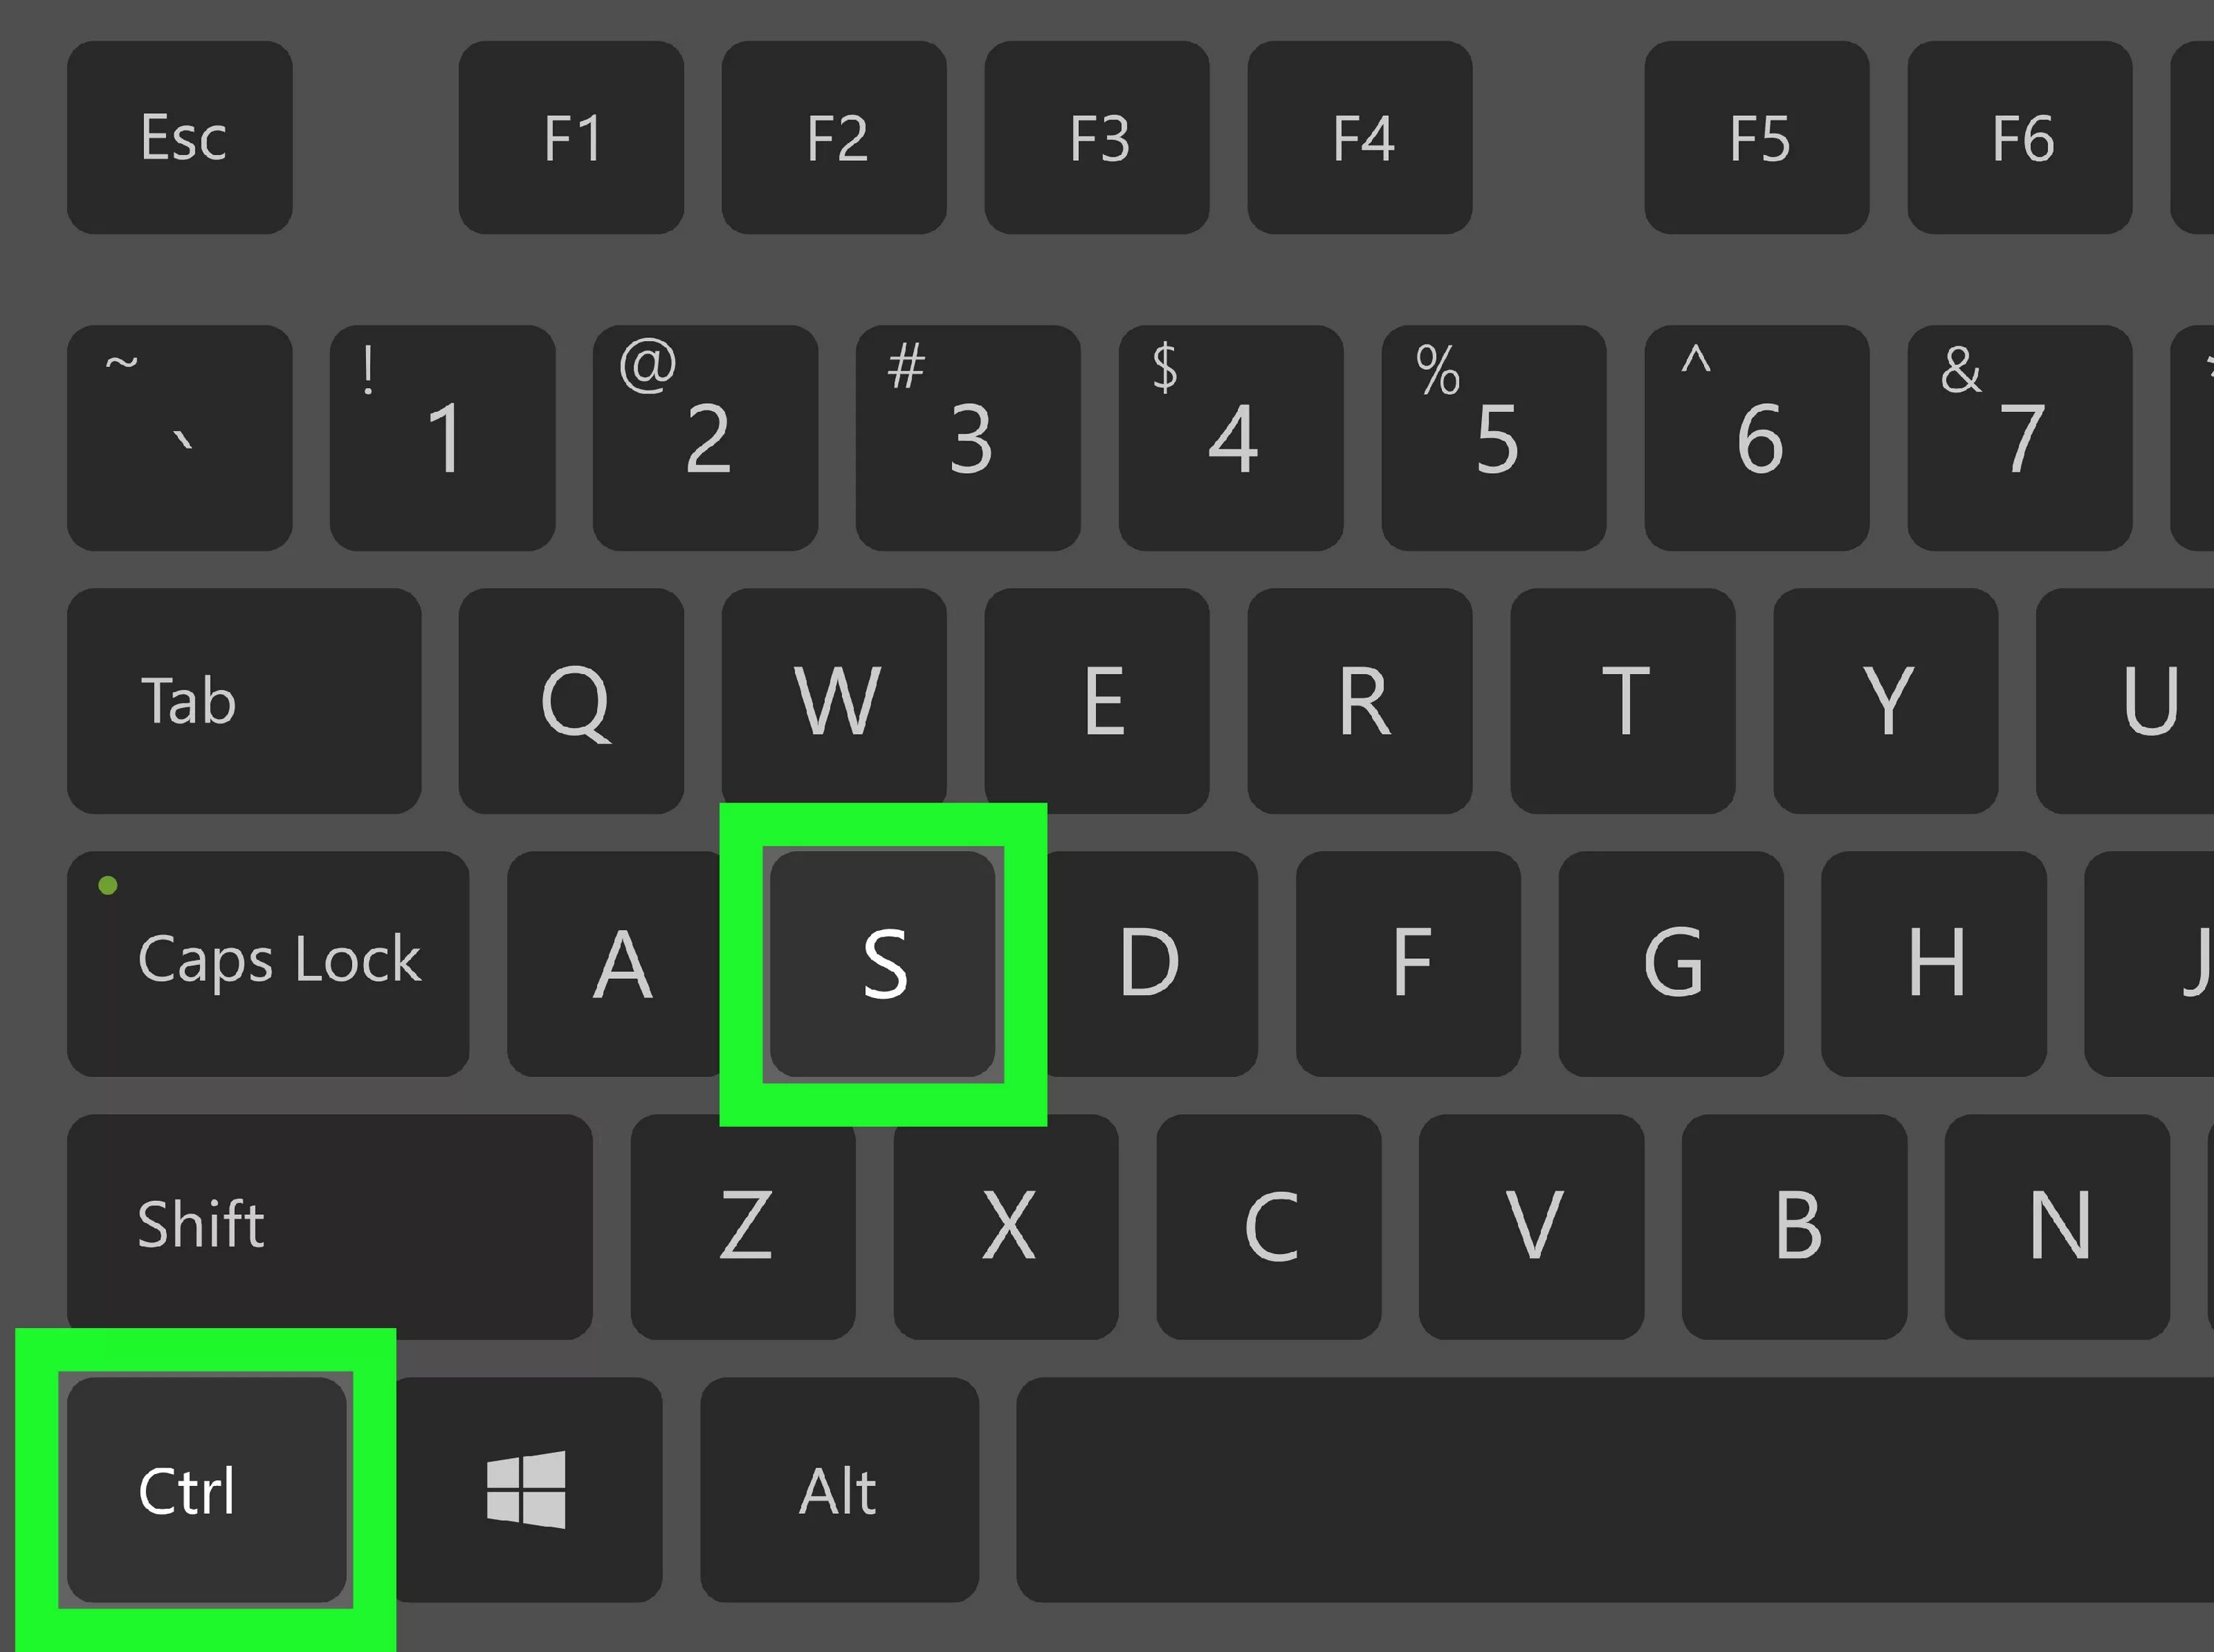Click the Windows logo key

click(x=527, y=1490)
